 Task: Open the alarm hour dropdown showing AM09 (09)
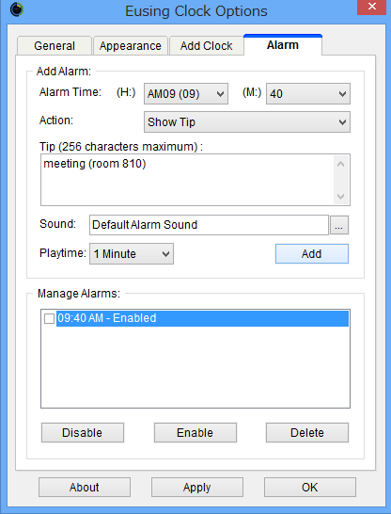click(x=186, y=94)
